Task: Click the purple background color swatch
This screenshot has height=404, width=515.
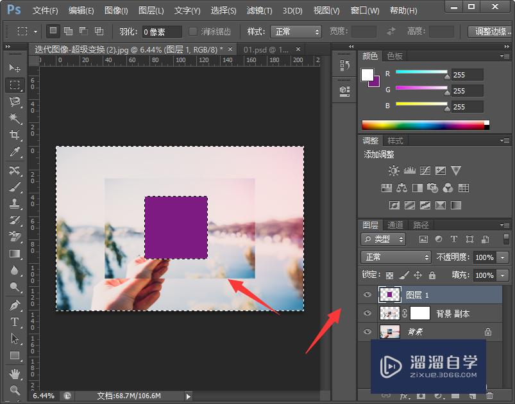Action: tap(375, 83)
